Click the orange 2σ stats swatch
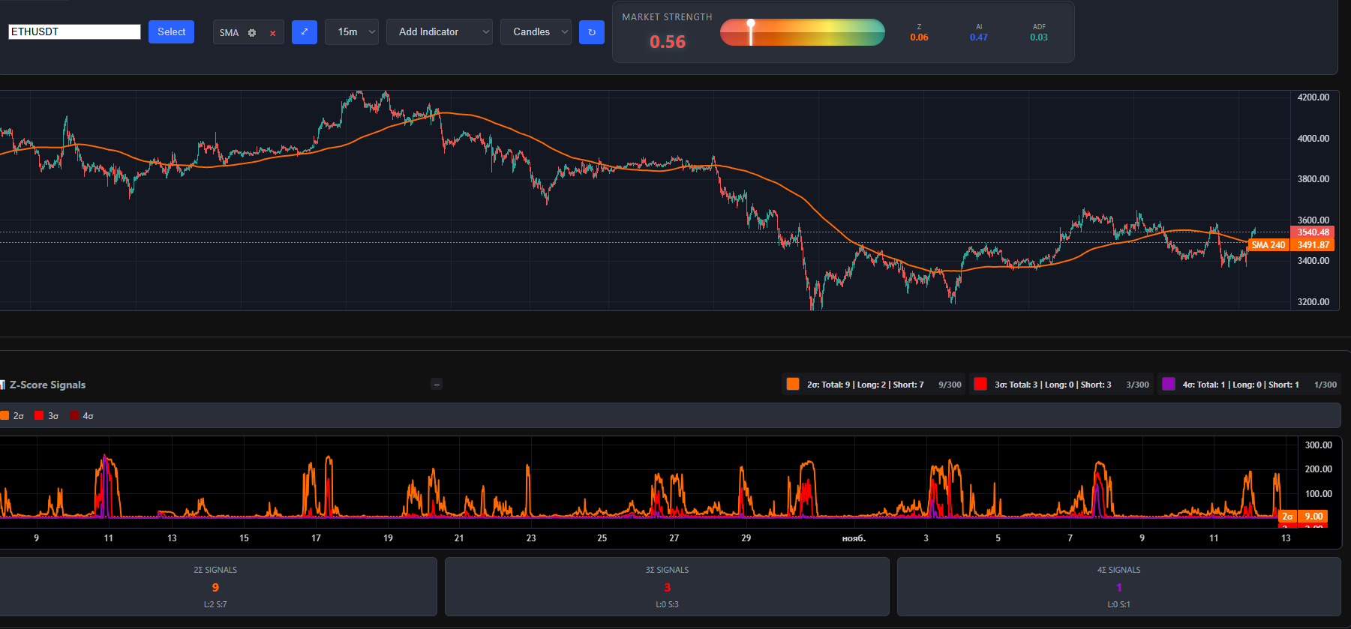The height and width of the screenshot is (629, 1351). pos(792,384)
